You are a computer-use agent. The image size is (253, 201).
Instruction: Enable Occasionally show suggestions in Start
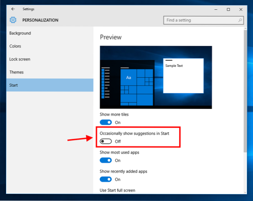click(x=106, y=141)
